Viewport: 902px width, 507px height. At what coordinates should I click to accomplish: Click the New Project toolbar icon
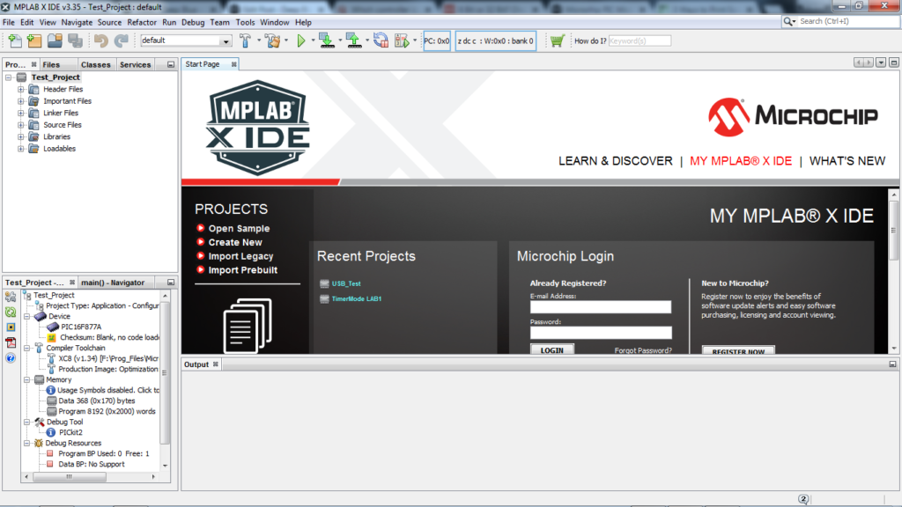coord(34,40)
